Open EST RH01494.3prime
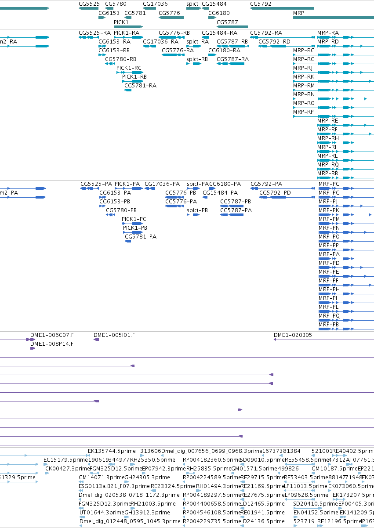374x528 pixels. [218, 486]
